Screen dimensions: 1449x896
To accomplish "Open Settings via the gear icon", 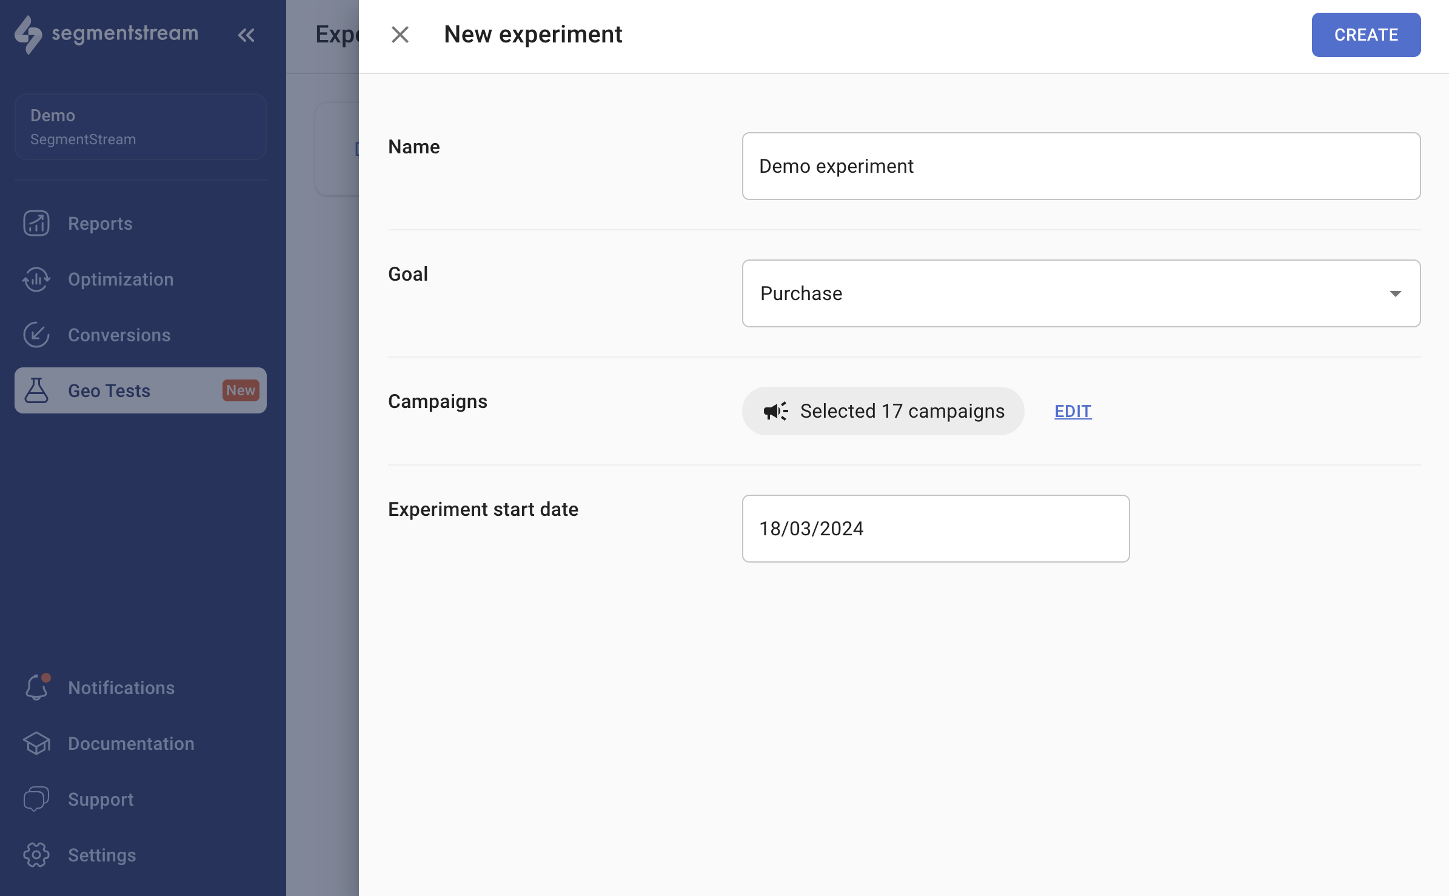I will pos(36,855).
